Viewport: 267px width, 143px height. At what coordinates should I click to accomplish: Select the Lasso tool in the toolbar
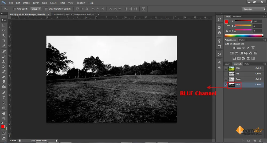(x=4, y=30)
